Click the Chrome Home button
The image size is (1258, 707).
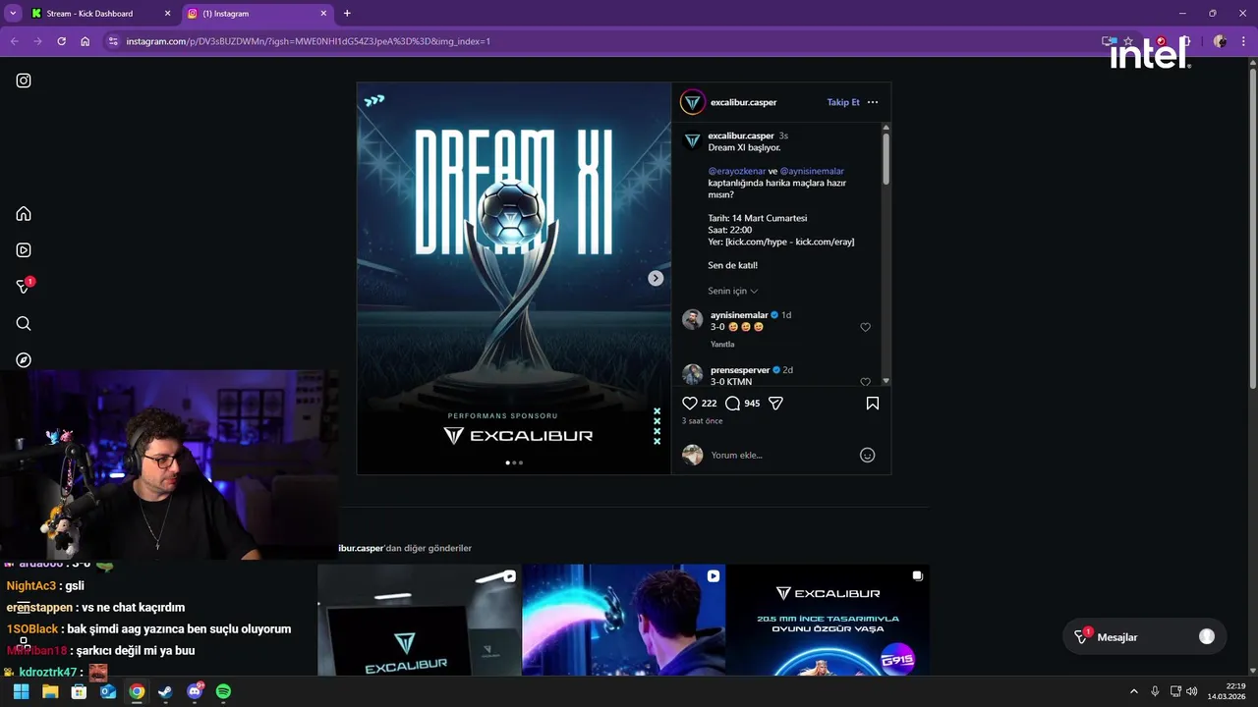86,41
